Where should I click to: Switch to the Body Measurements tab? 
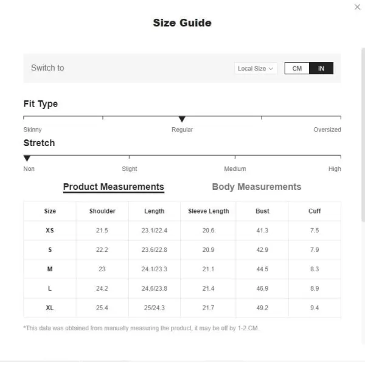tap(257, 187)
